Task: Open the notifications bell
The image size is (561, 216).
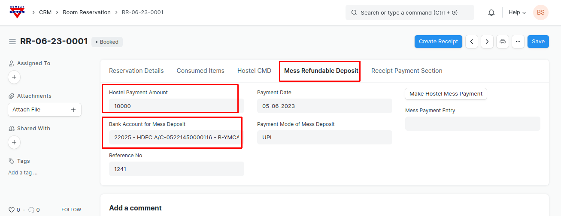Action: pyautogui.click(x=491, y=12)
